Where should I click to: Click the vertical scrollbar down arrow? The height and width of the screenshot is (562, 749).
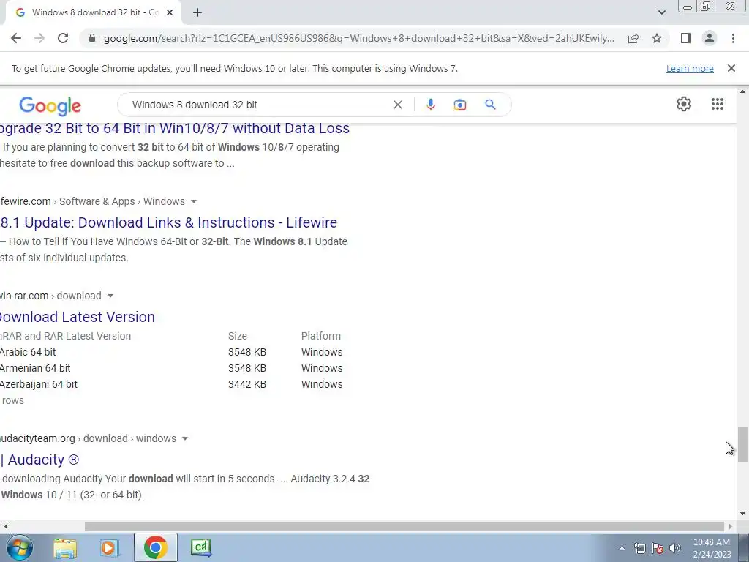pyautogui.click(x=742, y=514)
